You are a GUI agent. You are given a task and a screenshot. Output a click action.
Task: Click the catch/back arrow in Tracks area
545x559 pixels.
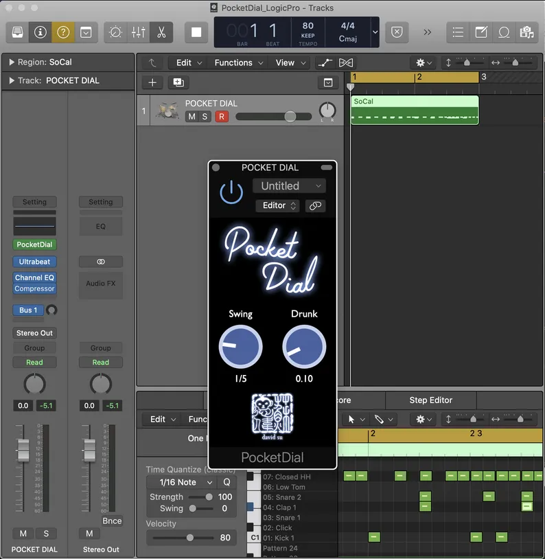(152, 62)
